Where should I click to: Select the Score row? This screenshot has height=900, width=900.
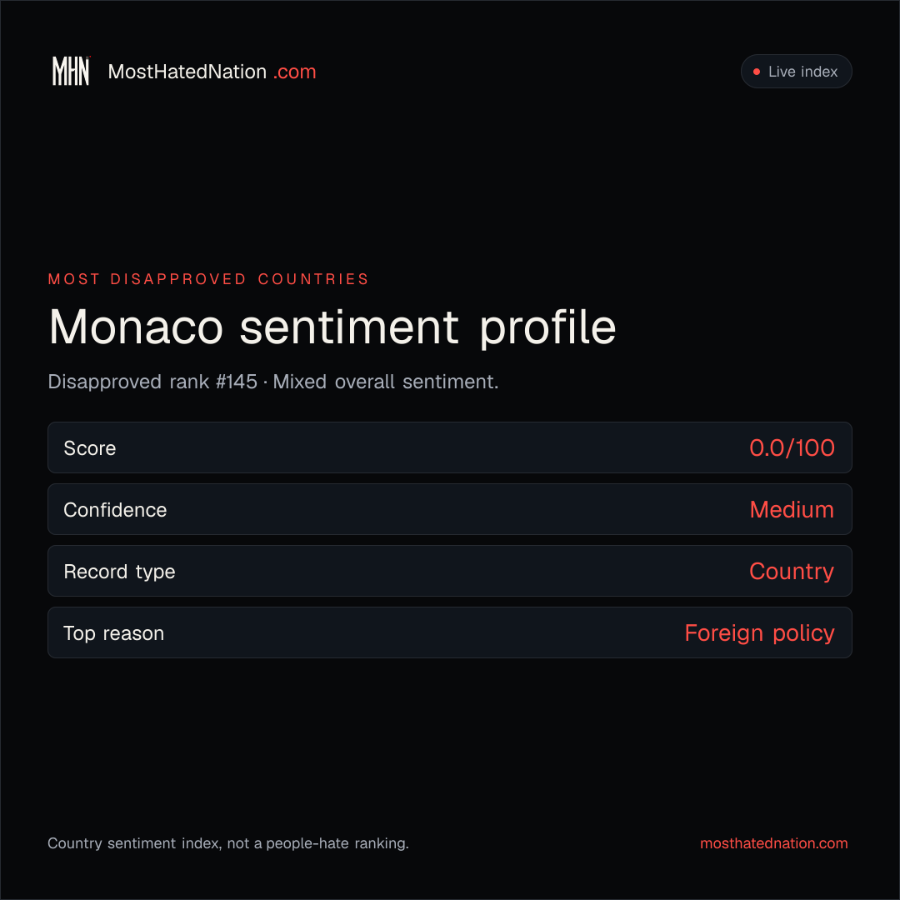450,447
